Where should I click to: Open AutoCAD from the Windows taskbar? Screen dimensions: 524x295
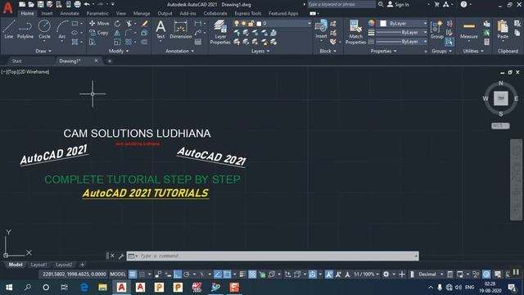[121, 288]
